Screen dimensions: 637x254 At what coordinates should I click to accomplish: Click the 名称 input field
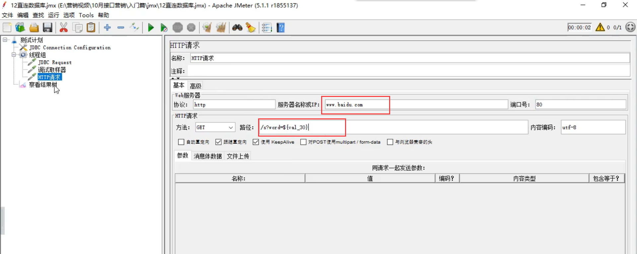point(410,58)
